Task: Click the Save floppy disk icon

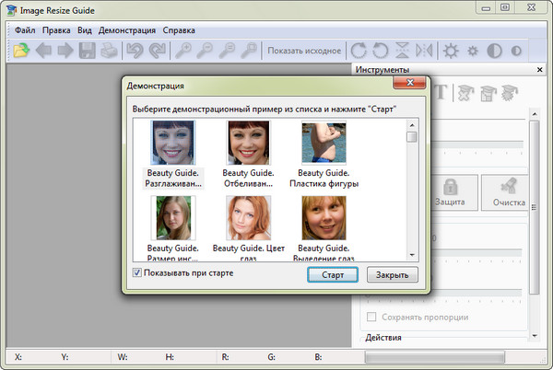Action: coord(88,51)
